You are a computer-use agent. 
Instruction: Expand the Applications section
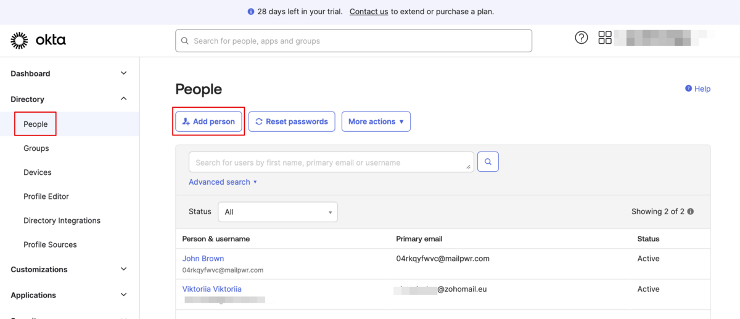pos(123,295)
